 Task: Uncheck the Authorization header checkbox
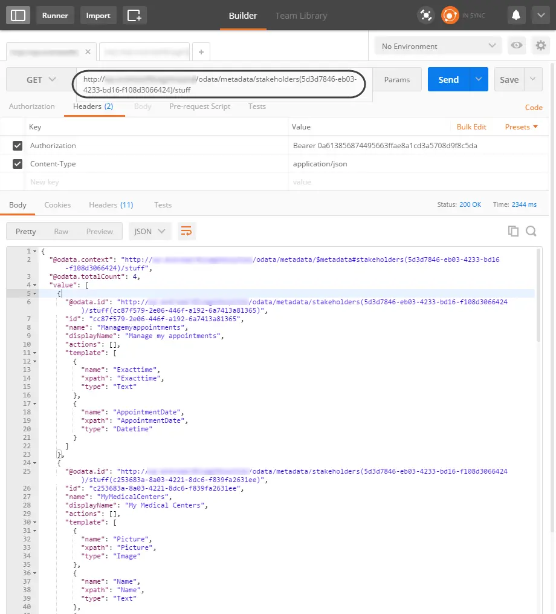pyautogui.click(x=18, y=146)
